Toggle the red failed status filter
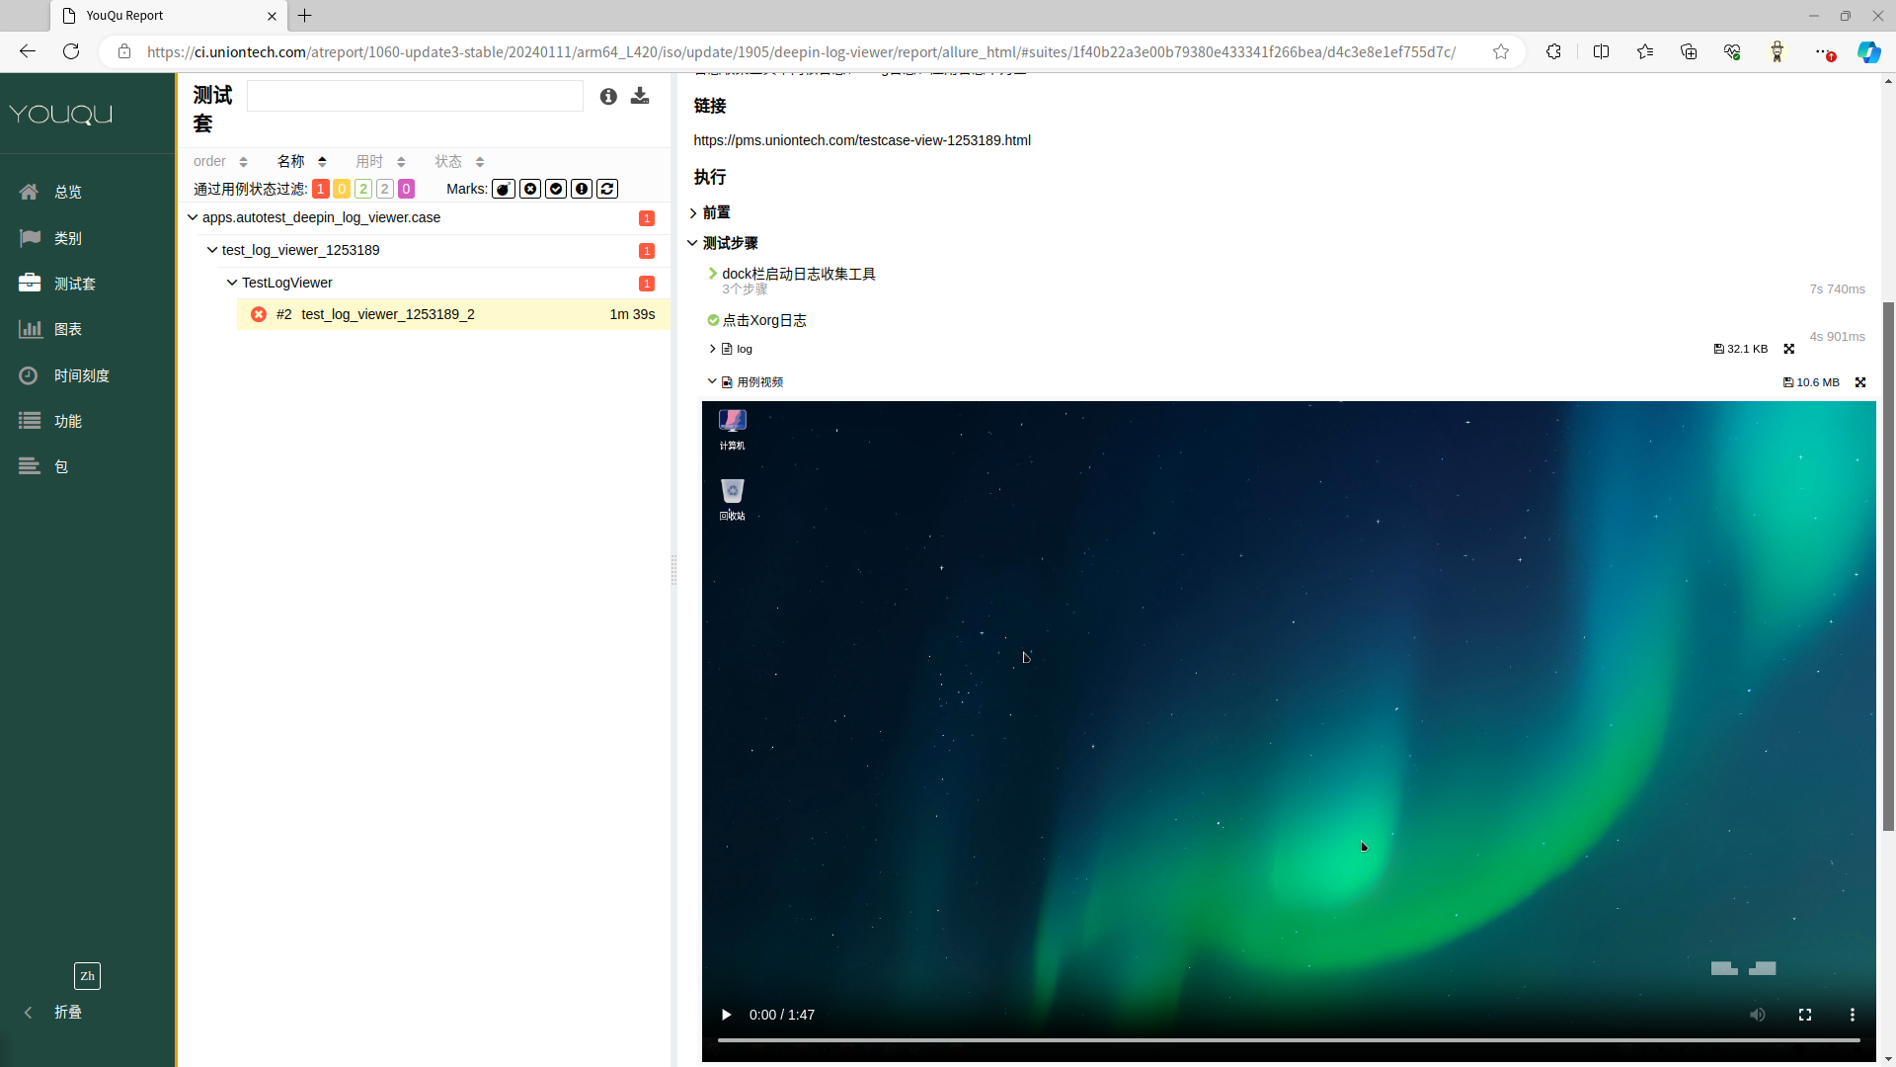This screenshot has height=1067, width=1896. (x=320, y=189)
